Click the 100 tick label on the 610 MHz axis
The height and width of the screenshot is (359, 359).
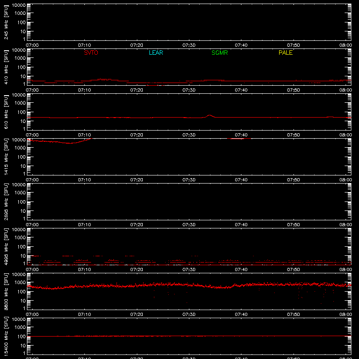22,112
